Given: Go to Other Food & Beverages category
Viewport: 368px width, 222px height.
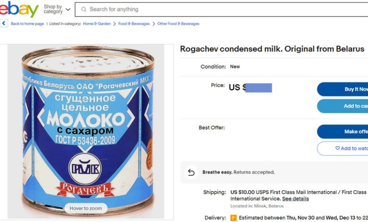Looking at the screenshot, I should pos(178,24).
